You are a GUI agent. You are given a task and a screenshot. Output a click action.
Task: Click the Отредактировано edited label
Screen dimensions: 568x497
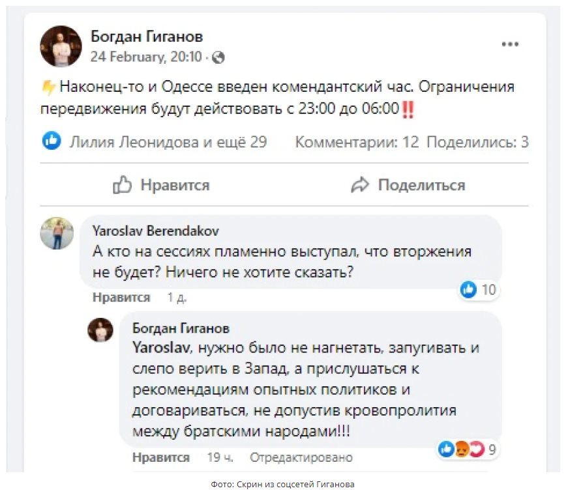pyautogui.click(x=301, y=457)
